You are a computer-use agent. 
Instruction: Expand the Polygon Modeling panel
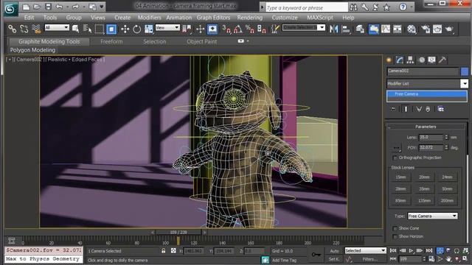[x=32, y=50]
